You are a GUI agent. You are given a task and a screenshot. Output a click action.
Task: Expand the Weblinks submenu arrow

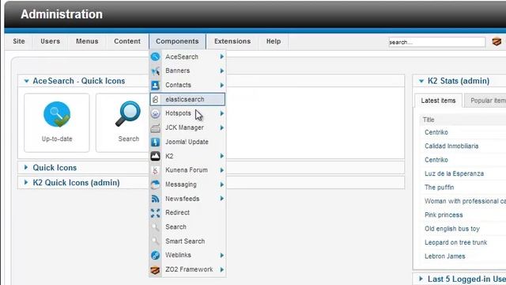pos(222,255)
